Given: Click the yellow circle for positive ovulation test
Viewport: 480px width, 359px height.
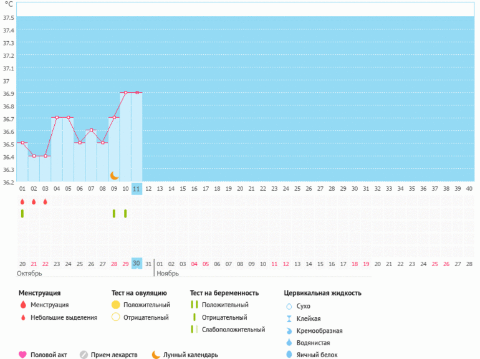Looking at the screenshot, I should coord(115,305).
